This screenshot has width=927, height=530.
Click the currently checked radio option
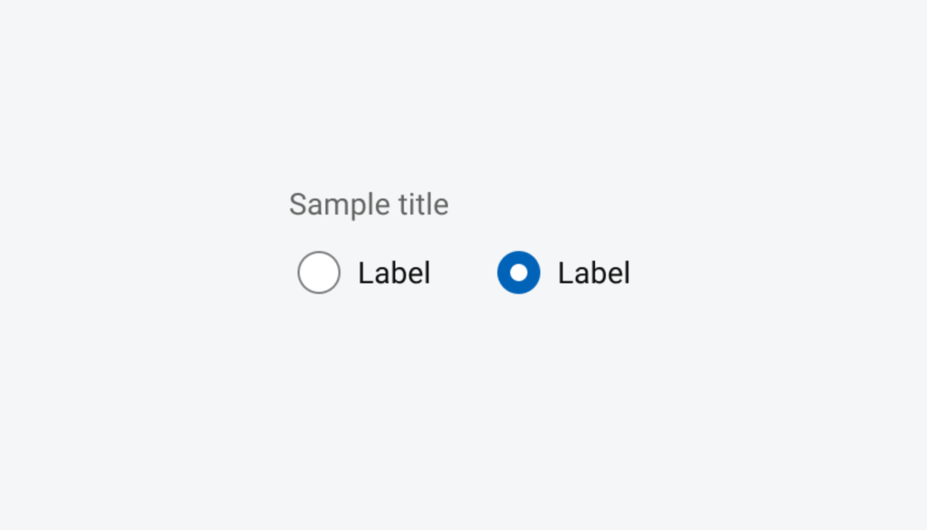point(518,273)
